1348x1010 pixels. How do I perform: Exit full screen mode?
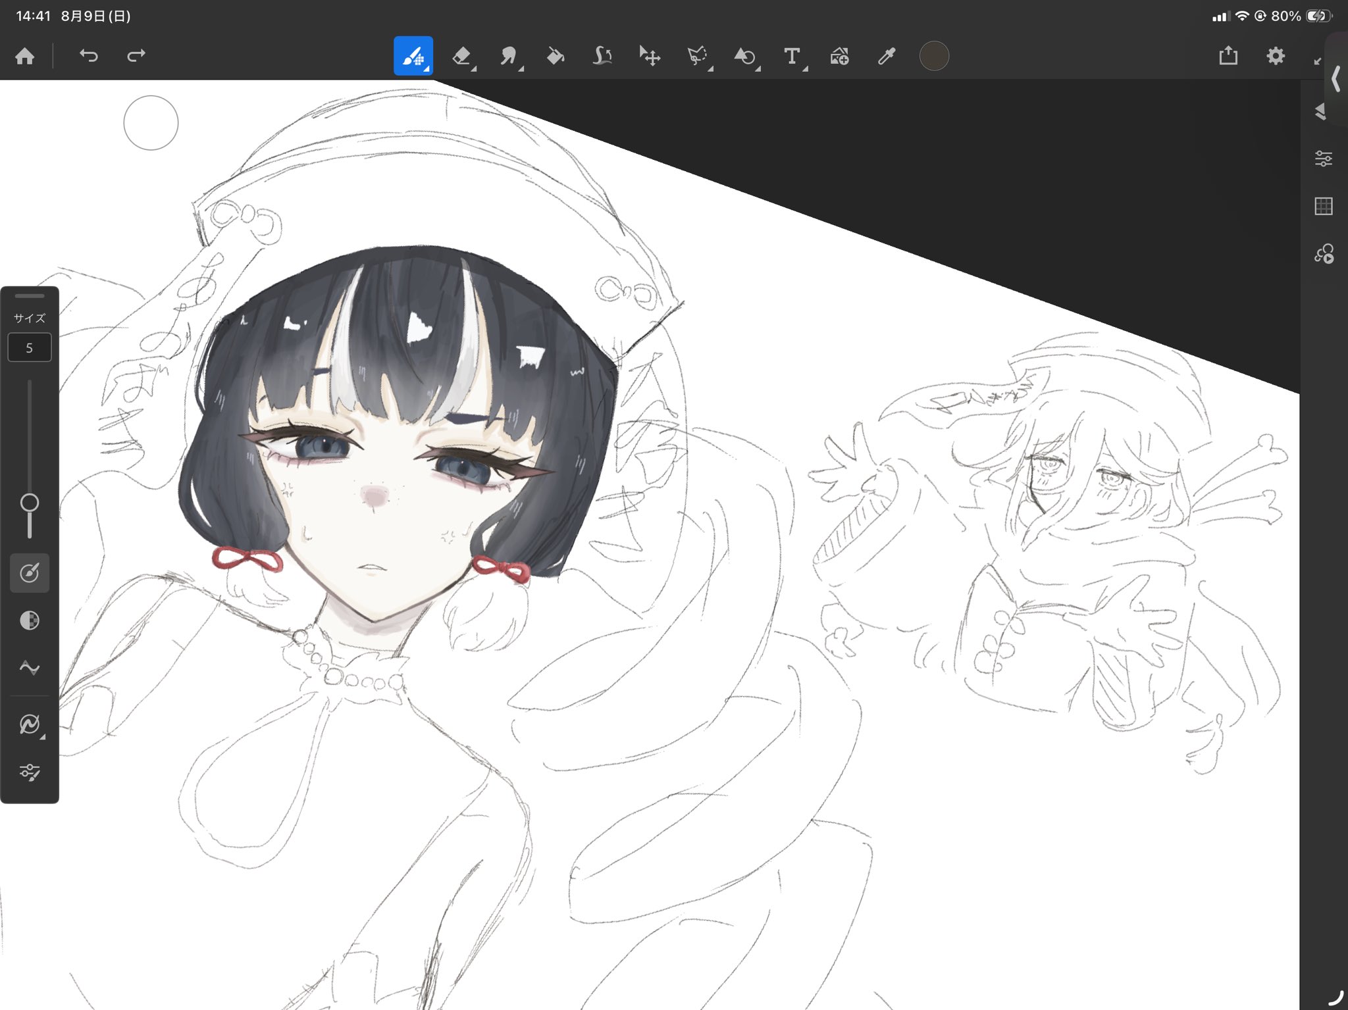pos(1318,61)
